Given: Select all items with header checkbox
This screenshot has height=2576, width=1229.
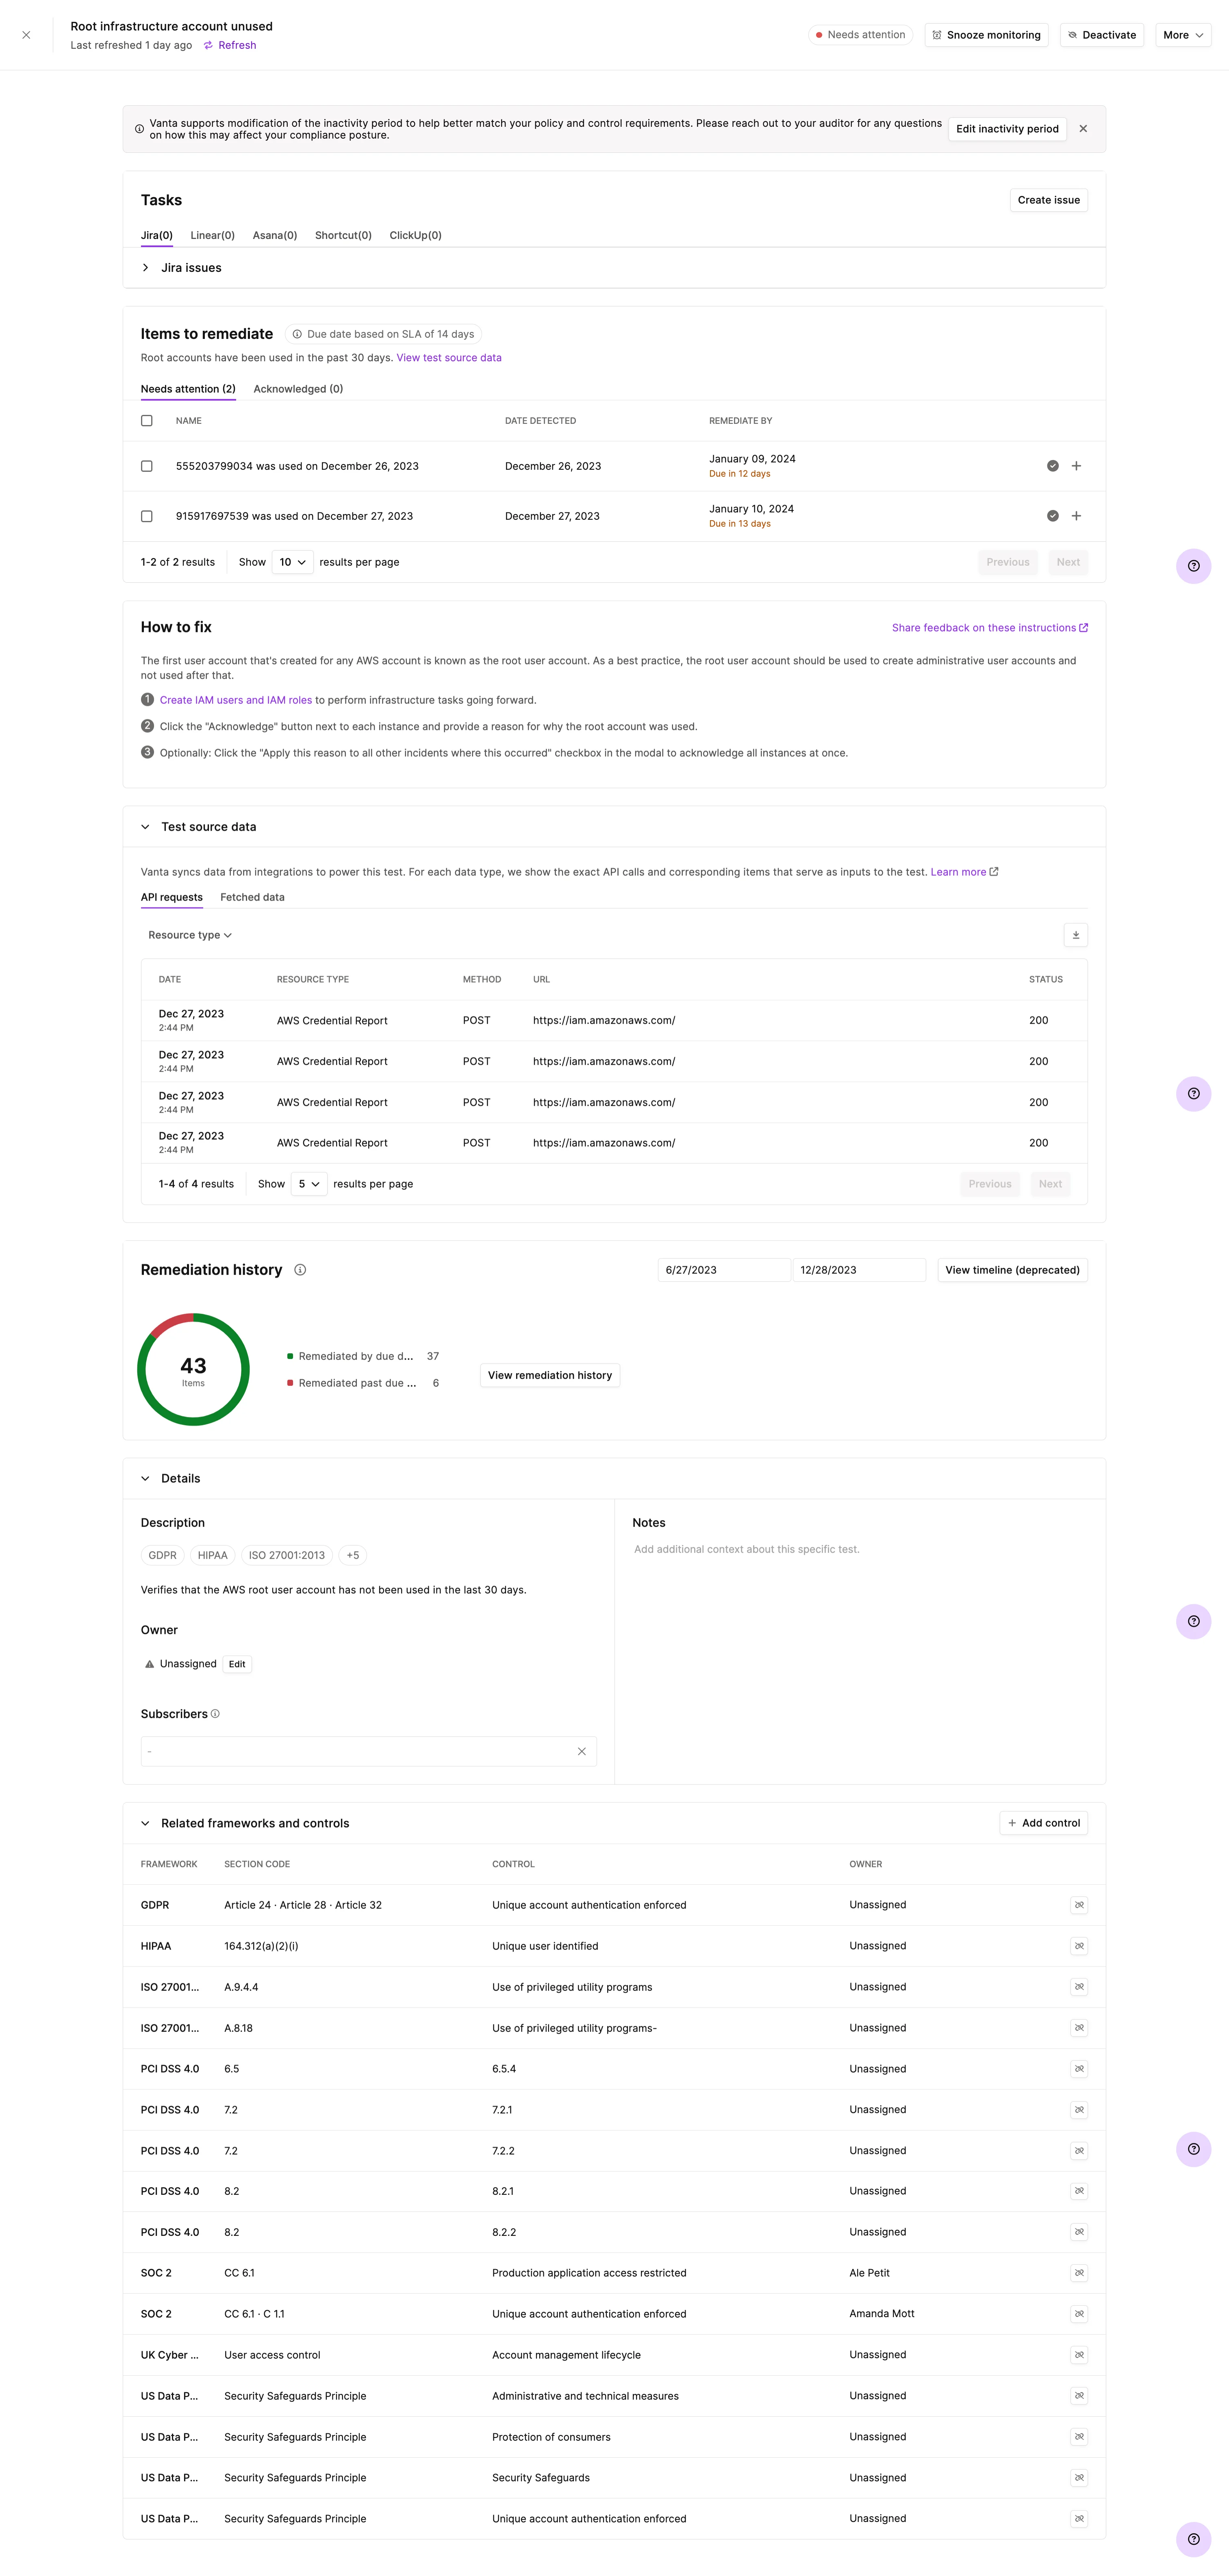Looking at the screenshot, I should [147, 421].
